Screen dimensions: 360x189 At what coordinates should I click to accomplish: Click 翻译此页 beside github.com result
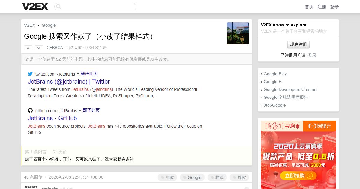click(x=91, y=110)
